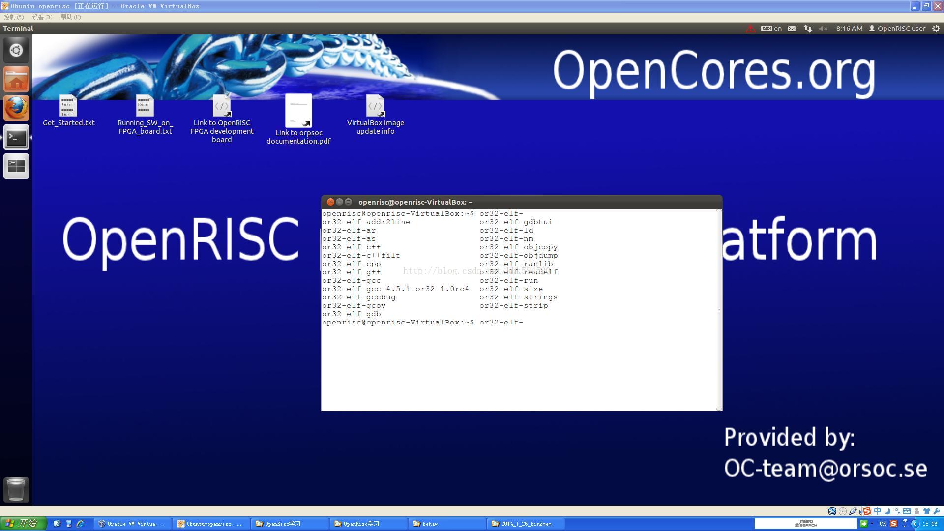Open the system gear session menu
The height and width of the screenshot is (531, 944).
pos(936,29)
